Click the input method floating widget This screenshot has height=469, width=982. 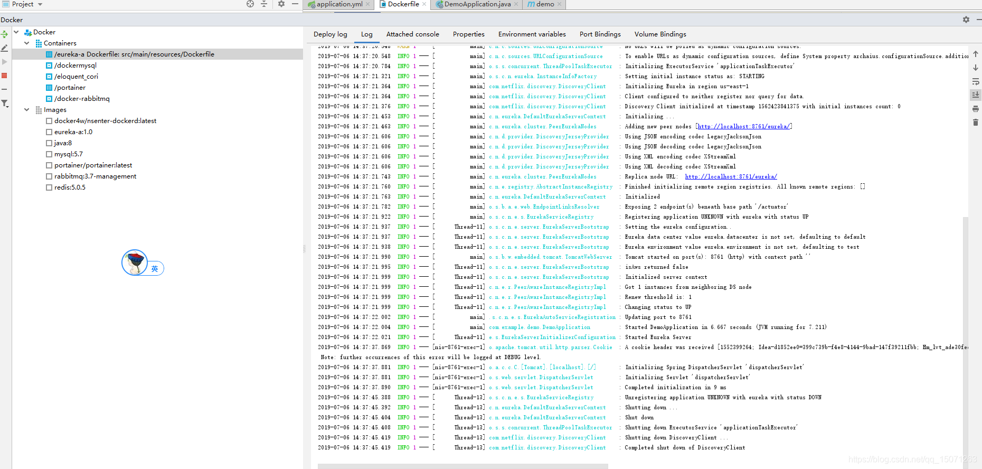[143, 262]
